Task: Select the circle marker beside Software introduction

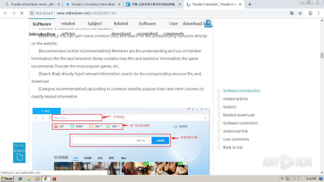Action: tap(219, 90)
